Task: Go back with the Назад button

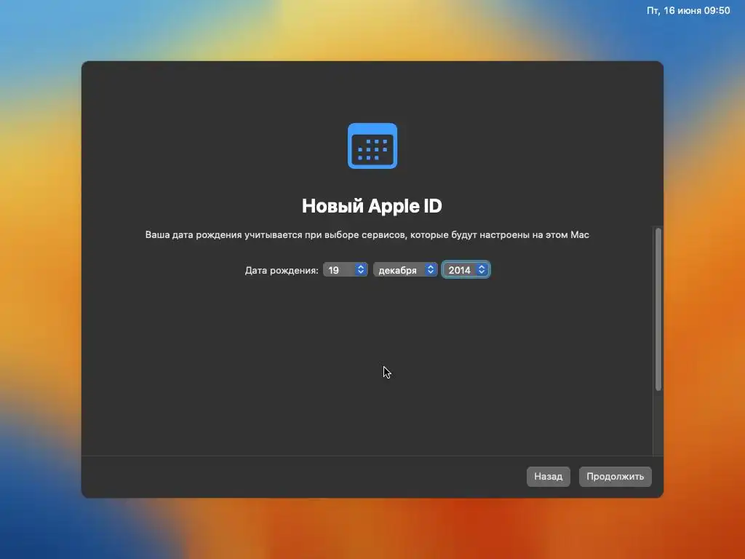Action: point(548,476)
